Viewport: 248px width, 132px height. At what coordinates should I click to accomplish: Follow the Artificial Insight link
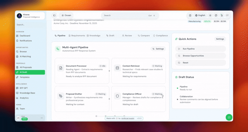[x=128, y=118]
